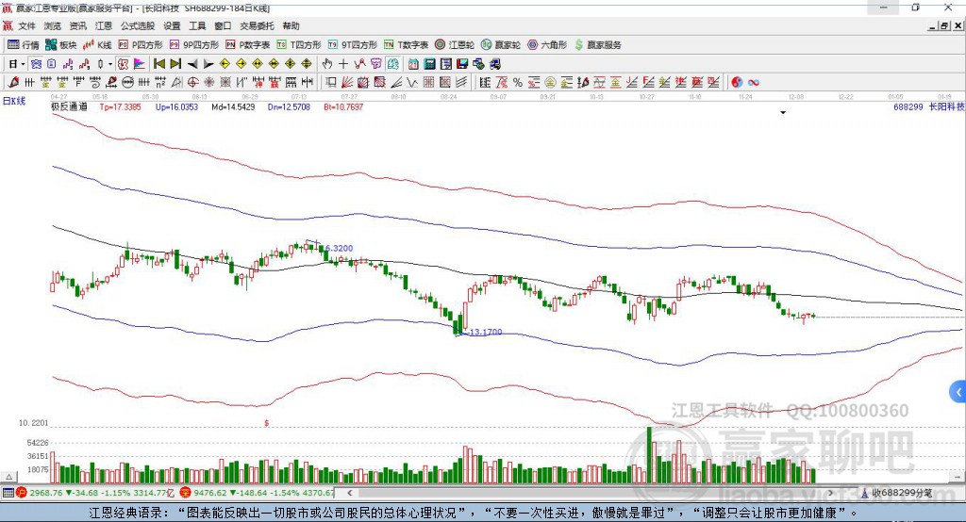Select the Gann fan lines tool
Screen dimensions: 966x522
[x=347, y=82]
